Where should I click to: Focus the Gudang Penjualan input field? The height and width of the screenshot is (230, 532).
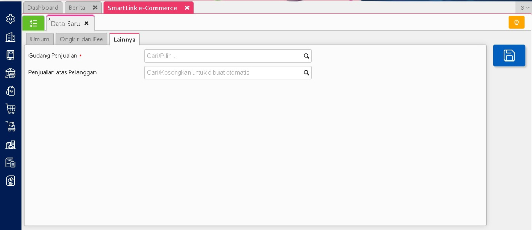pyautogui.click(x=222, y=56)
